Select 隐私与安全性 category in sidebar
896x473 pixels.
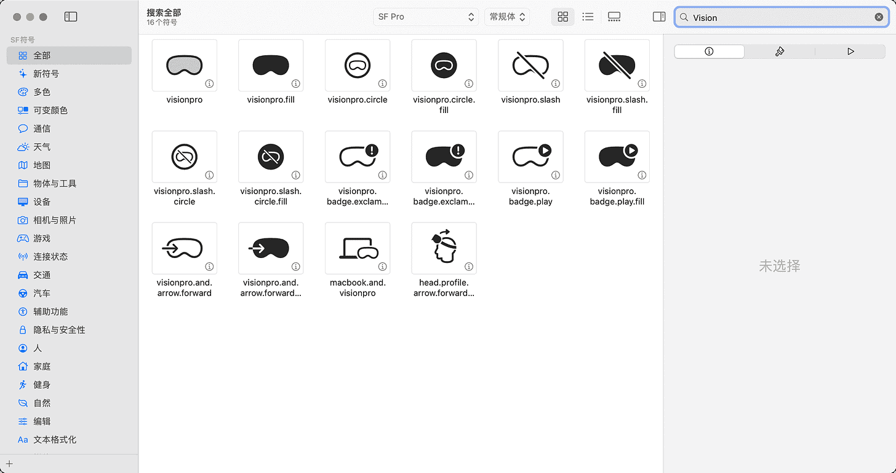tap(69, 330)
